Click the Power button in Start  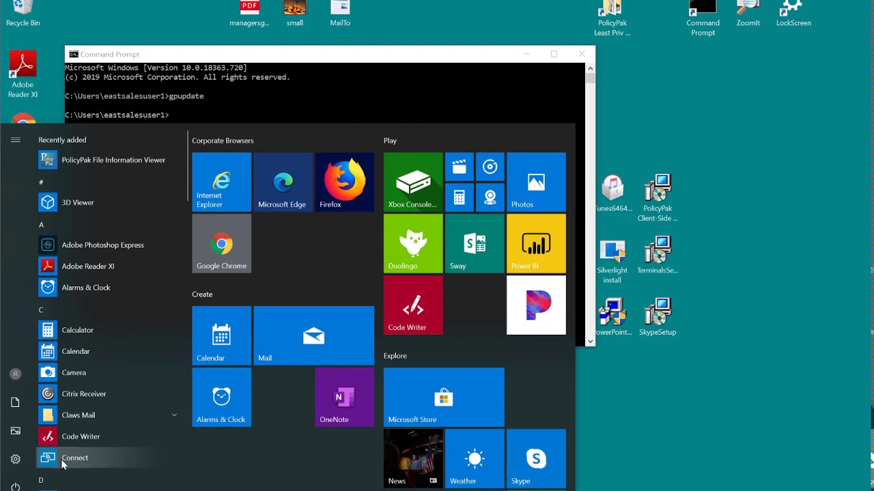(x=16, y=486)
